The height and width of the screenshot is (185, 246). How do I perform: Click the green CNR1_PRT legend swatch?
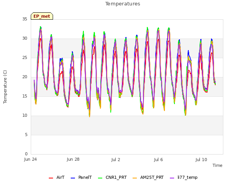coord(100,178)
